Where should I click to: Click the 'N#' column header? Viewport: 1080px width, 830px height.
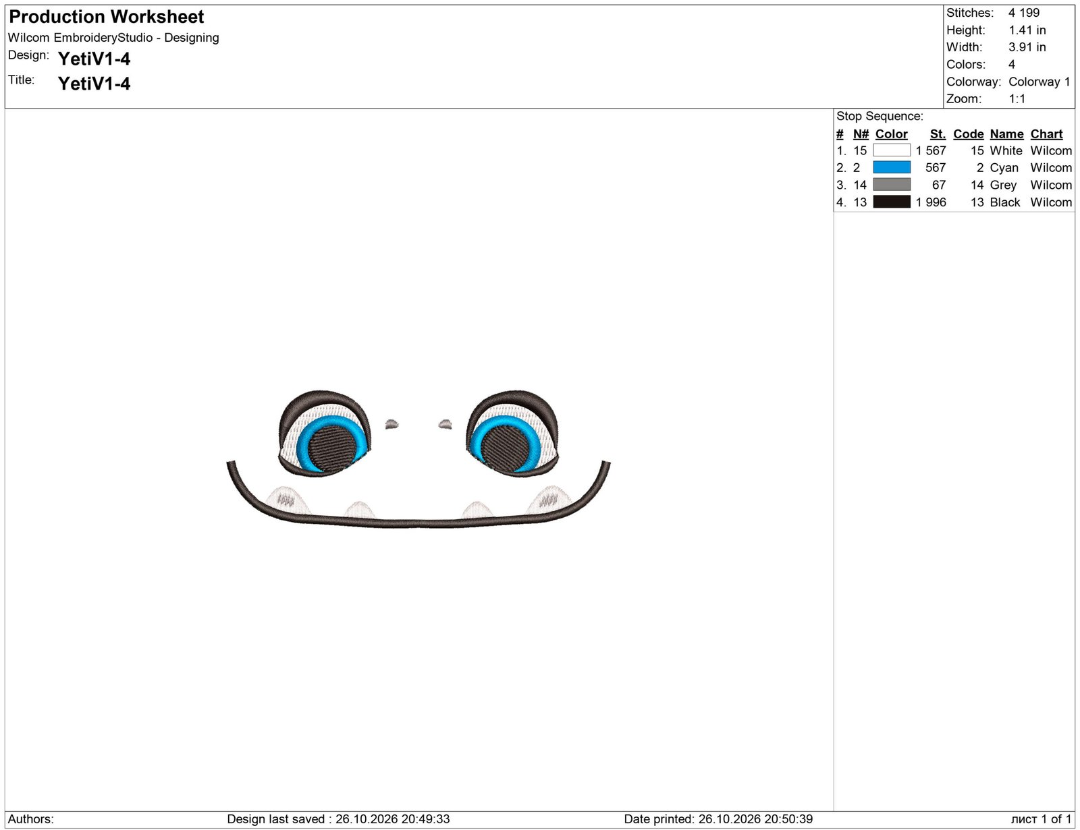click(861, 134)
